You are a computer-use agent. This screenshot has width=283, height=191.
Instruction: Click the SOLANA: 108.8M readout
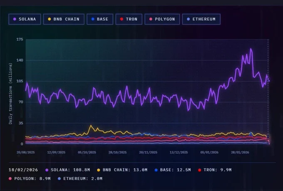68,170
